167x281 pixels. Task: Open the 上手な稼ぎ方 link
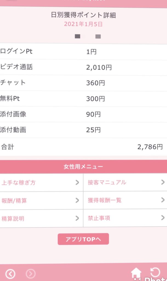18,182
